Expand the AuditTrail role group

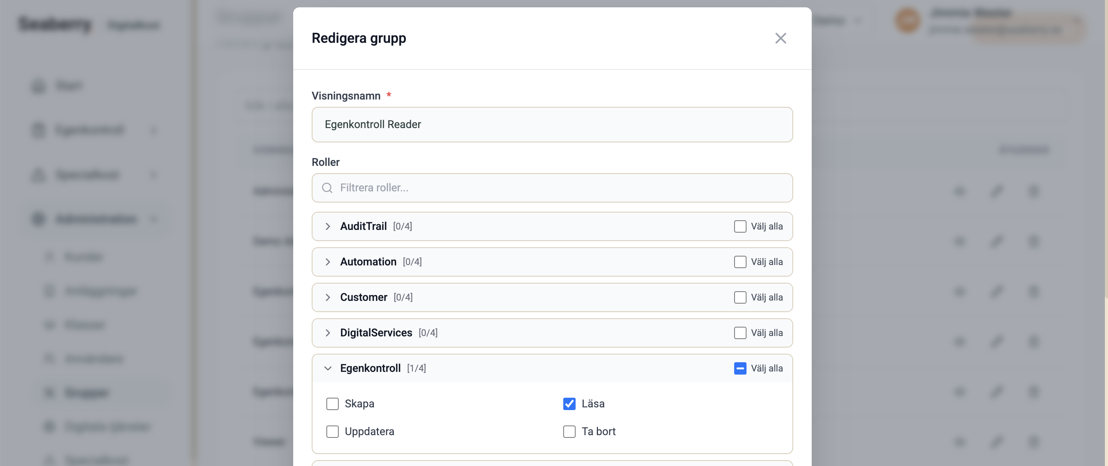tap(328, 226)
